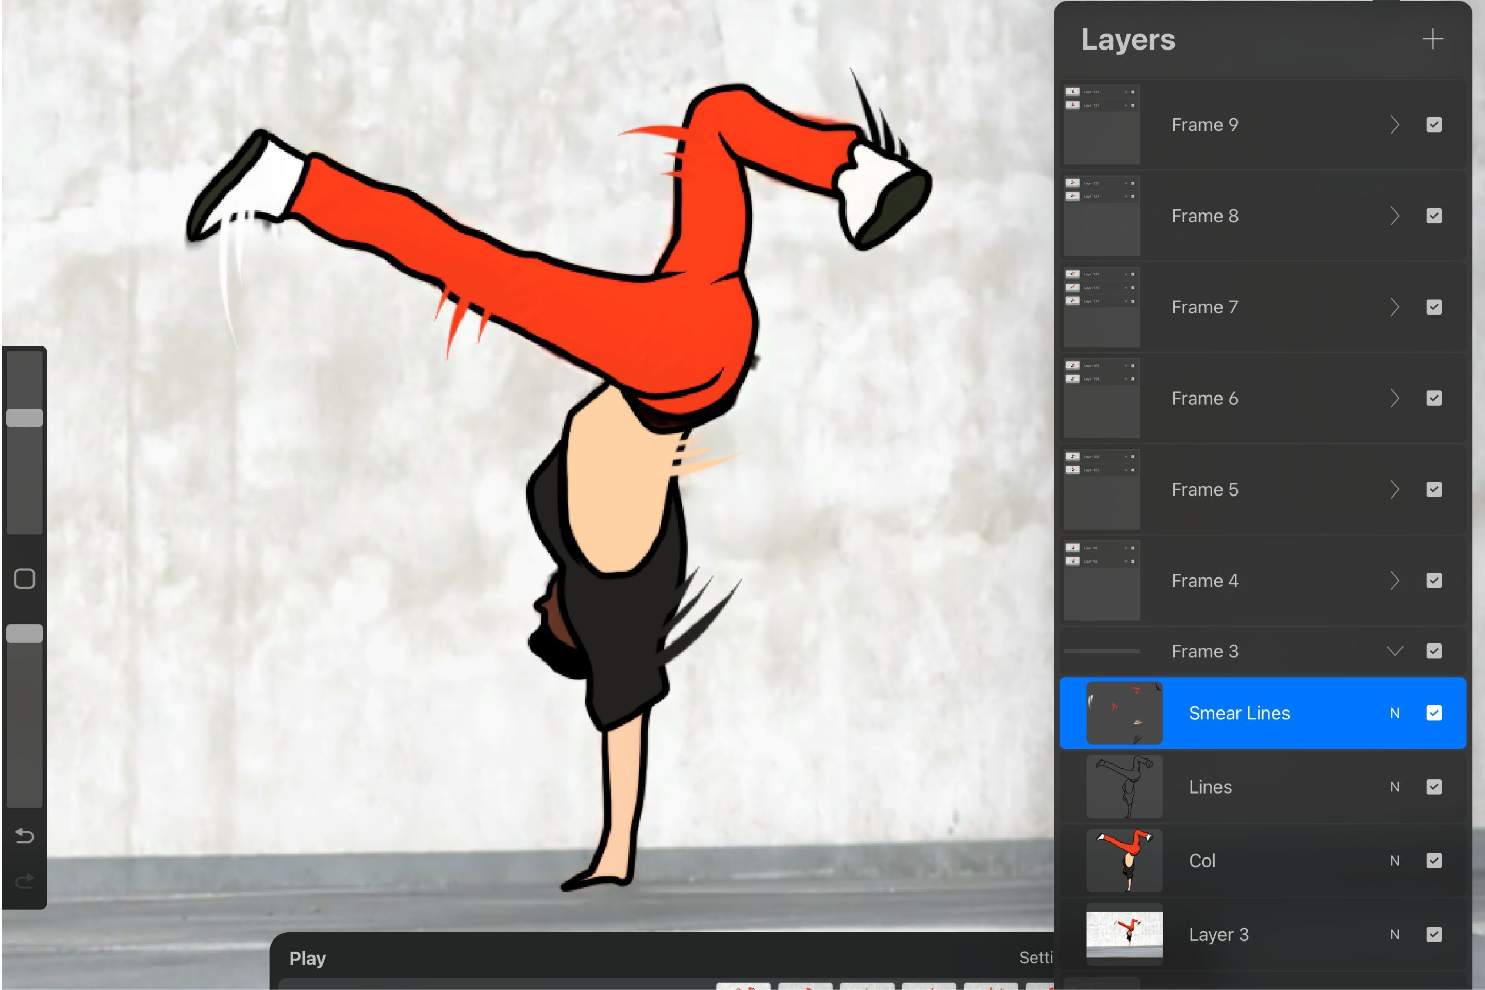Hide the Frame 9 group
Viewport: 1485px width, 990px height.
pos(1433,125)
